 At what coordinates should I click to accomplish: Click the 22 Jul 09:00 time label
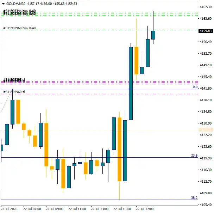[55, 209]
